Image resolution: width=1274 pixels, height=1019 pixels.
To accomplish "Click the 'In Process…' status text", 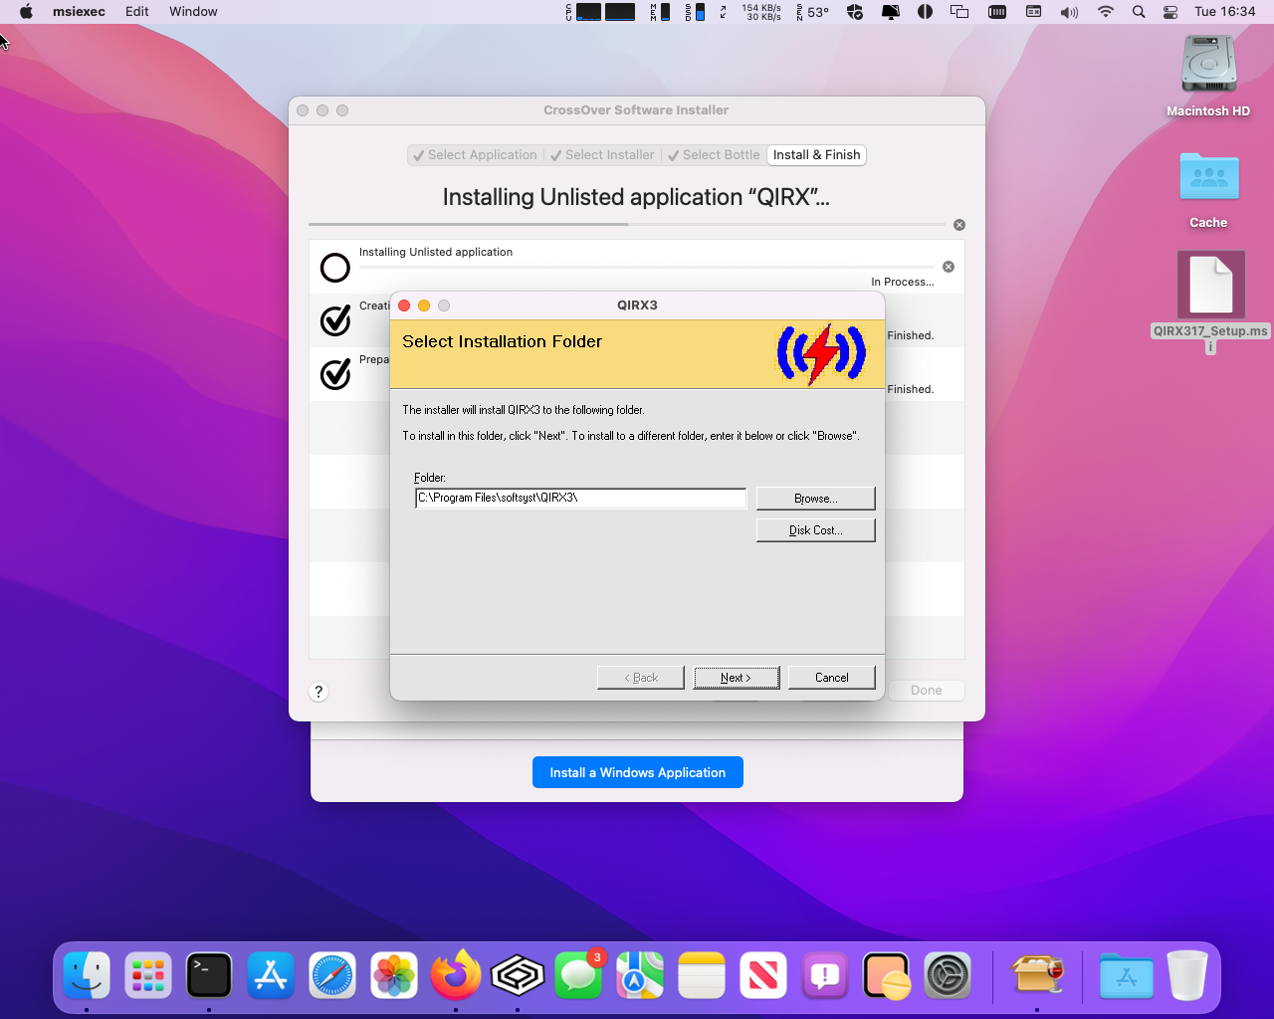I will click(x=903, y=282).
